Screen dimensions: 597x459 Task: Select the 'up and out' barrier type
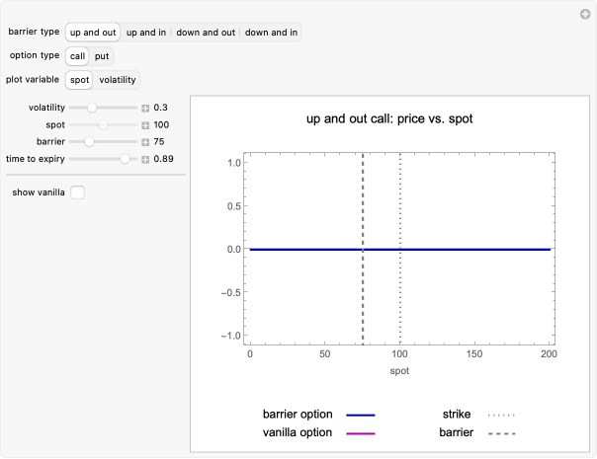[x=93, y=33]
